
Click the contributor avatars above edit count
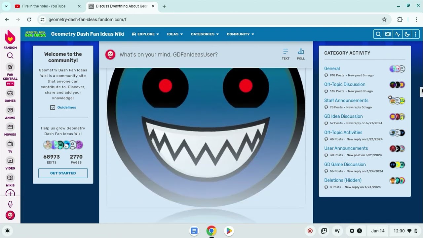pos(63,145)
